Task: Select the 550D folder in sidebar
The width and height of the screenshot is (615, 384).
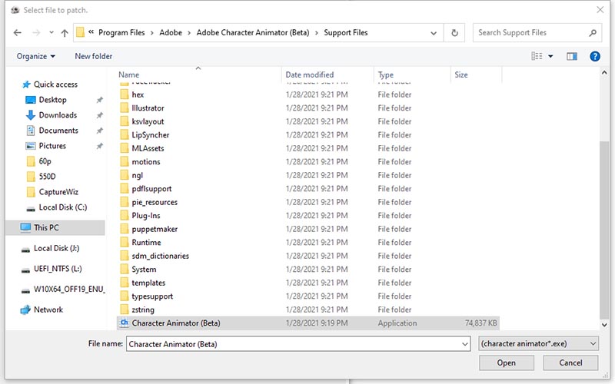Action: click(x=47, y=177)
